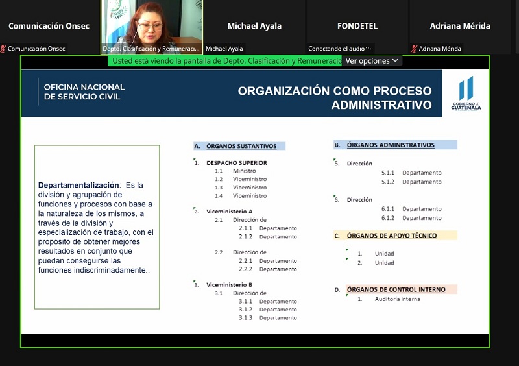
Task: Click Comunicación Onsec's muted microphone icon
Action: [4, 49]
